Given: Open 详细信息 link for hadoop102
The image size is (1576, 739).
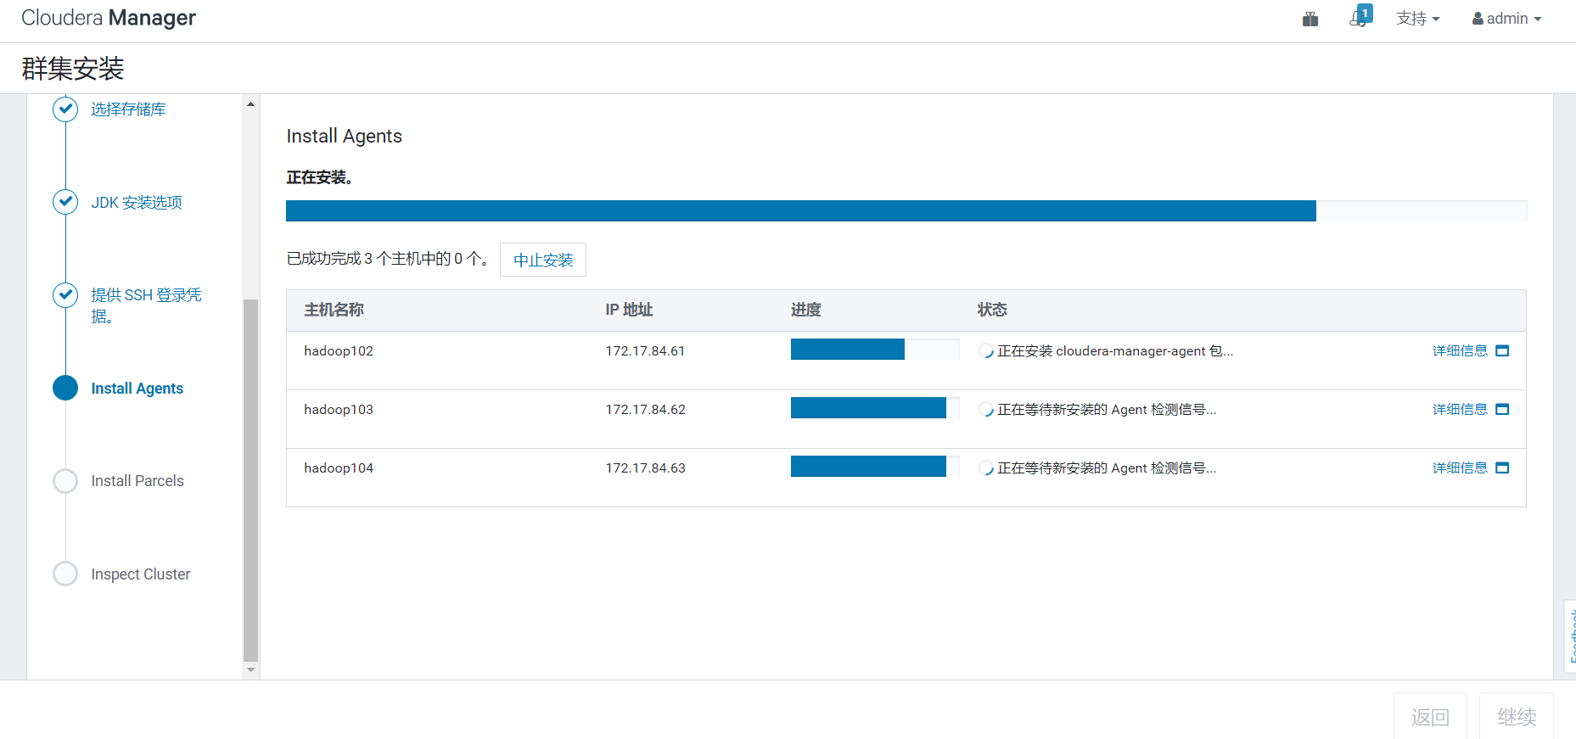Looking at the screenshot, I should pyautogui.click(x=1460, y=351).
